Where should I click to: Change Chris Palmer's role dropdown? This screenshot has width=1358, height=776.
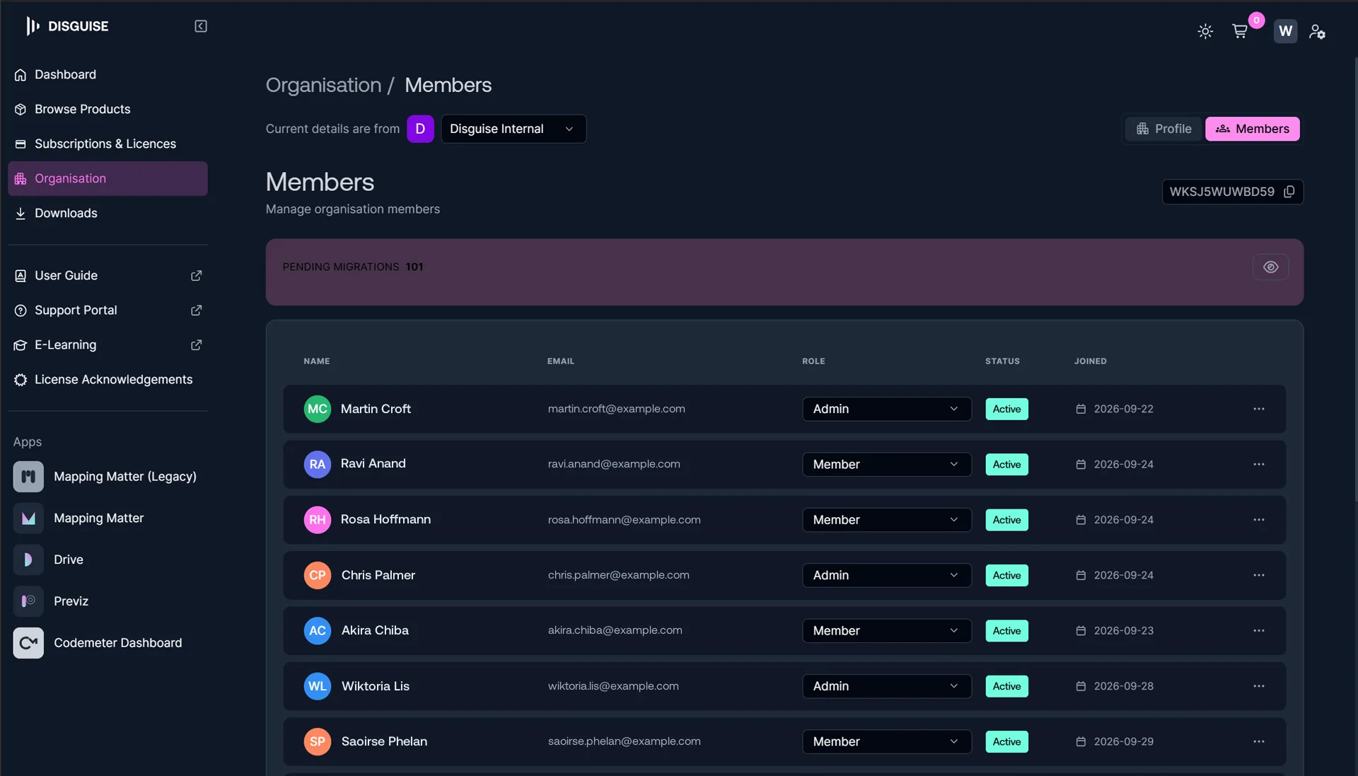[886, 575]
